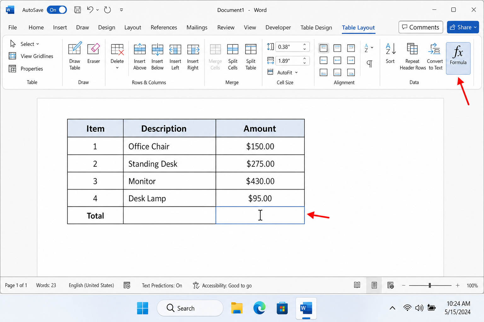Switch to the Mailings tab
This screenshot has width=484, height=322.
click(x=197, y=27)
